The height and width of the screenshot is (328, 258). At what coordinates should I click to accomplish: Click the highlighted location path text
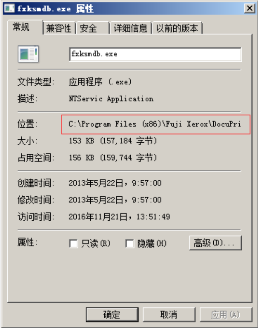pos(155,124)
